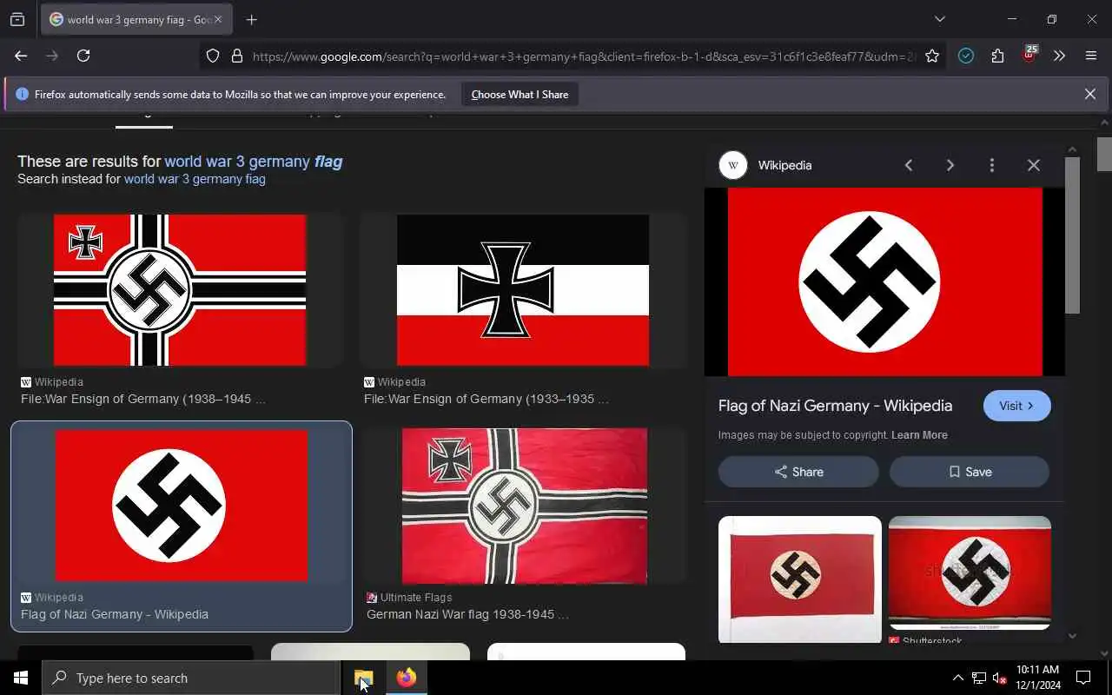This screenshot has height=695, width=1112.
Task: Open the selected Wikipedia flag result thumbnail
Action: 181,505
